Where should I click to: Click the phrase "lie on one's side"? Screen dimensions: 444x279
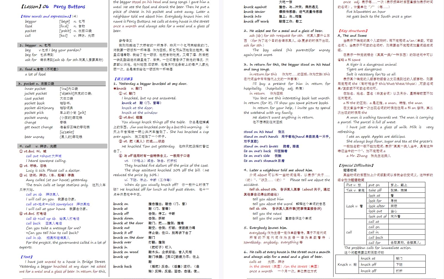(257, 156)
